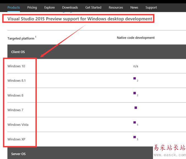186x159 pixels.
Task: Select the Windows XP row label
Action: point(16,139)
